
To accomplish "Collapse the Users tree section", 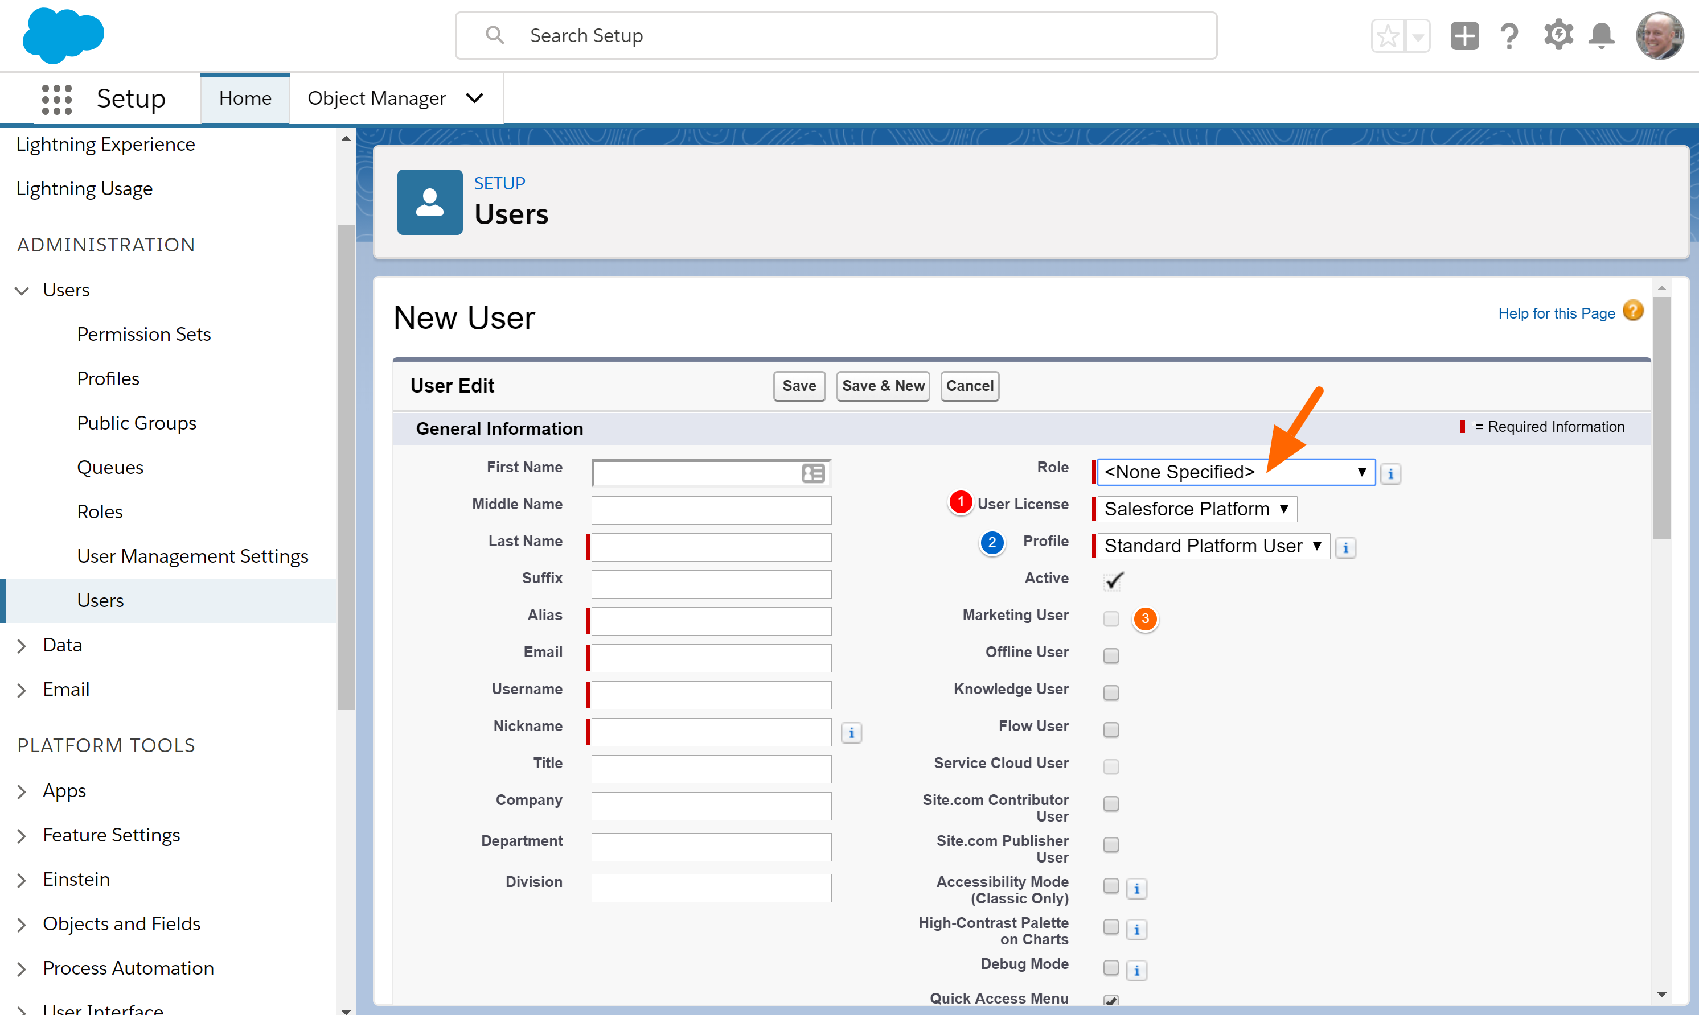I will tap(22, 291).
